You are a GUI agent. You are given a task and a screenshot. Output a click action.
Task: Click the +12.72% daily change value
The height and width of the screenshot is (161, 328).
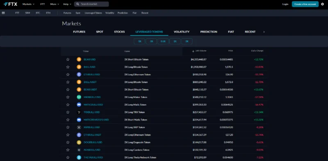(x=259, y=59)
